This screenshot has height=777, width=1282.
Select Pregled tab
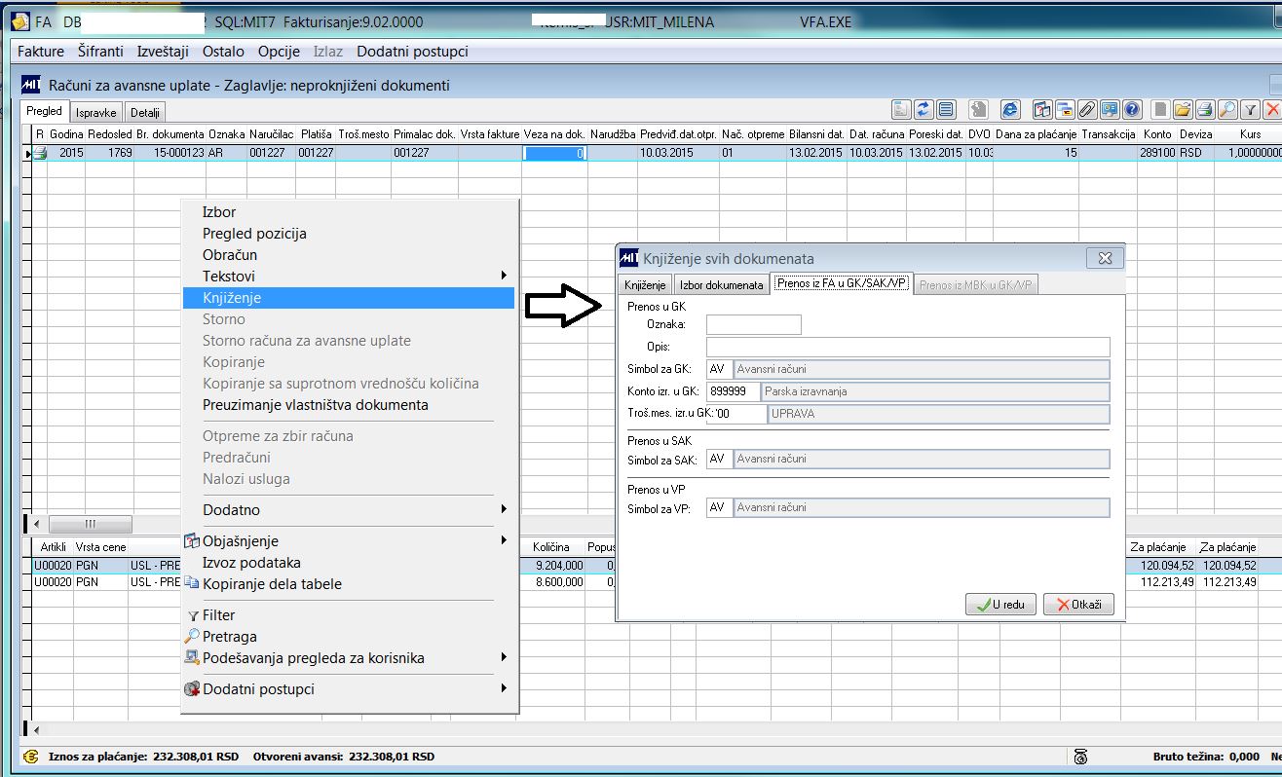[45, 112]
